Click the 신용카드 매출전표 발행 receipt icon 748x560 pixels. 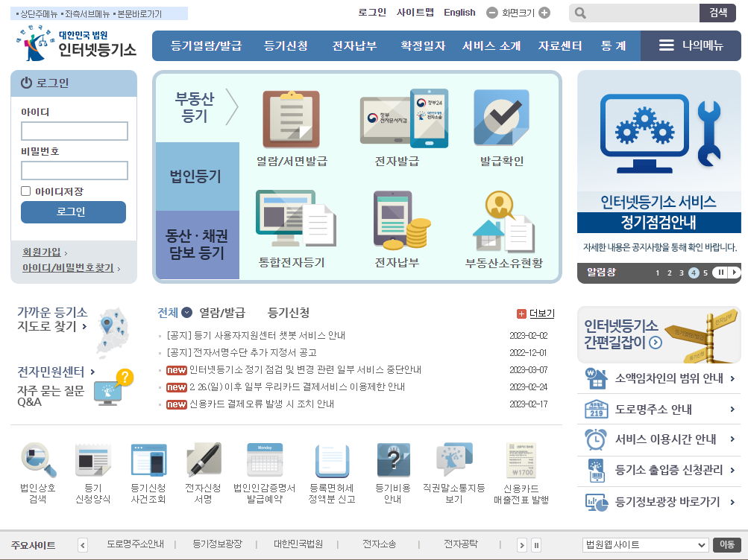521,460
